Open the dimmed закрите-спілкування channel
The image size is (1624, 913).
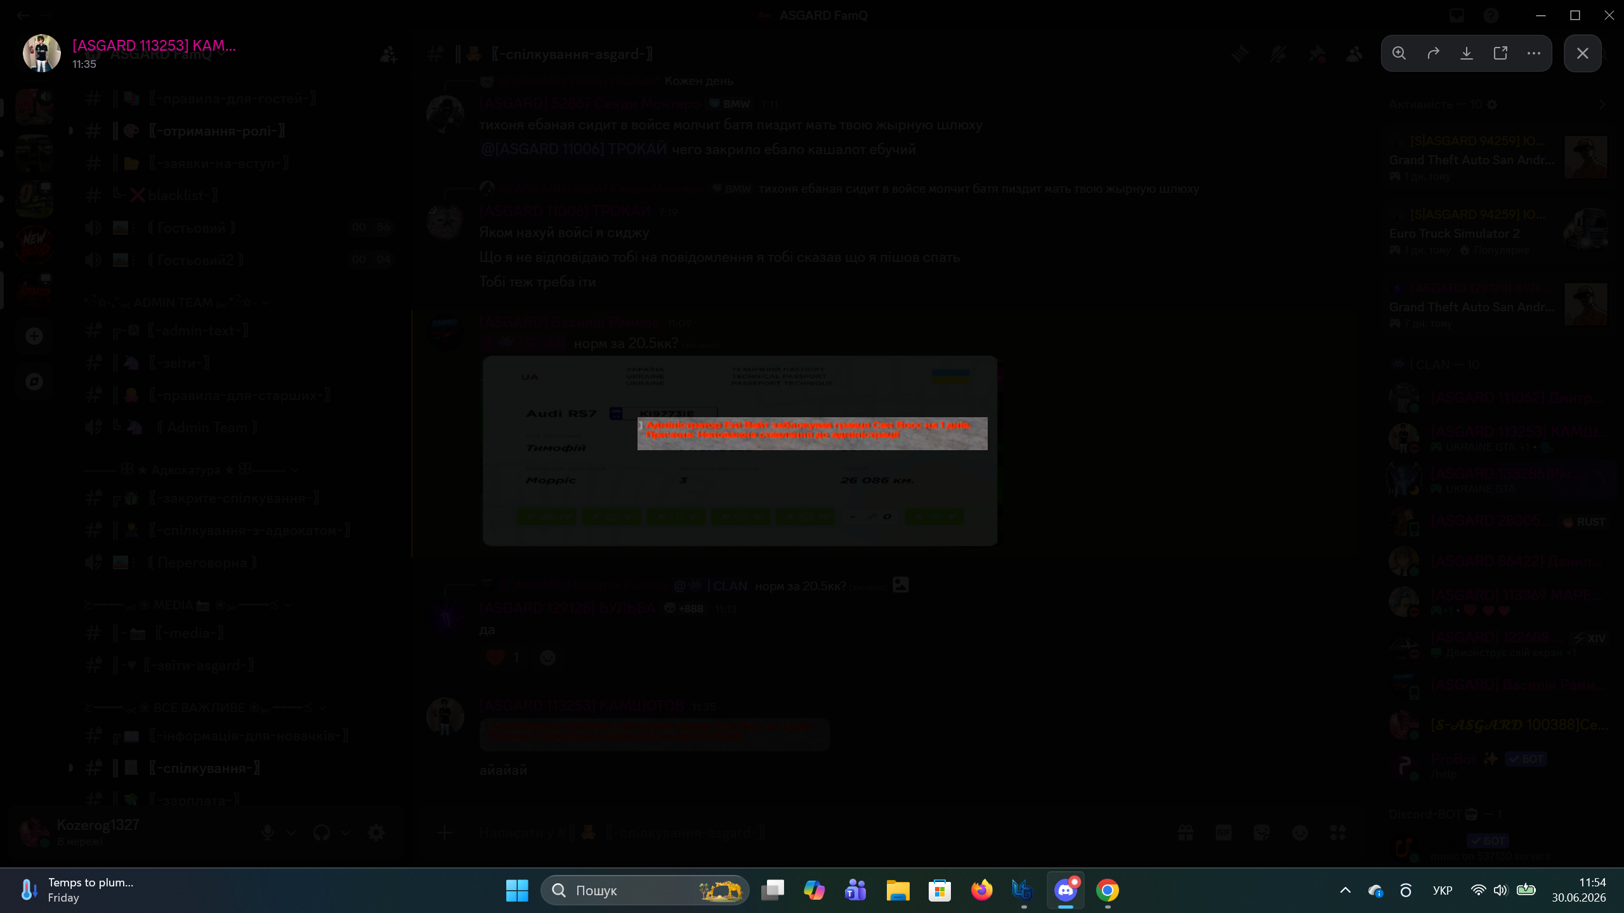click(238, 498)
